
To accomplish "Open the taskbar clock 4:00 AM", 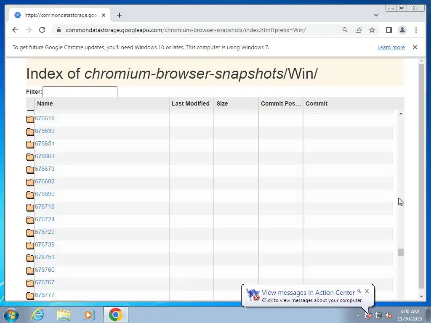I will (x=409, y=315).
